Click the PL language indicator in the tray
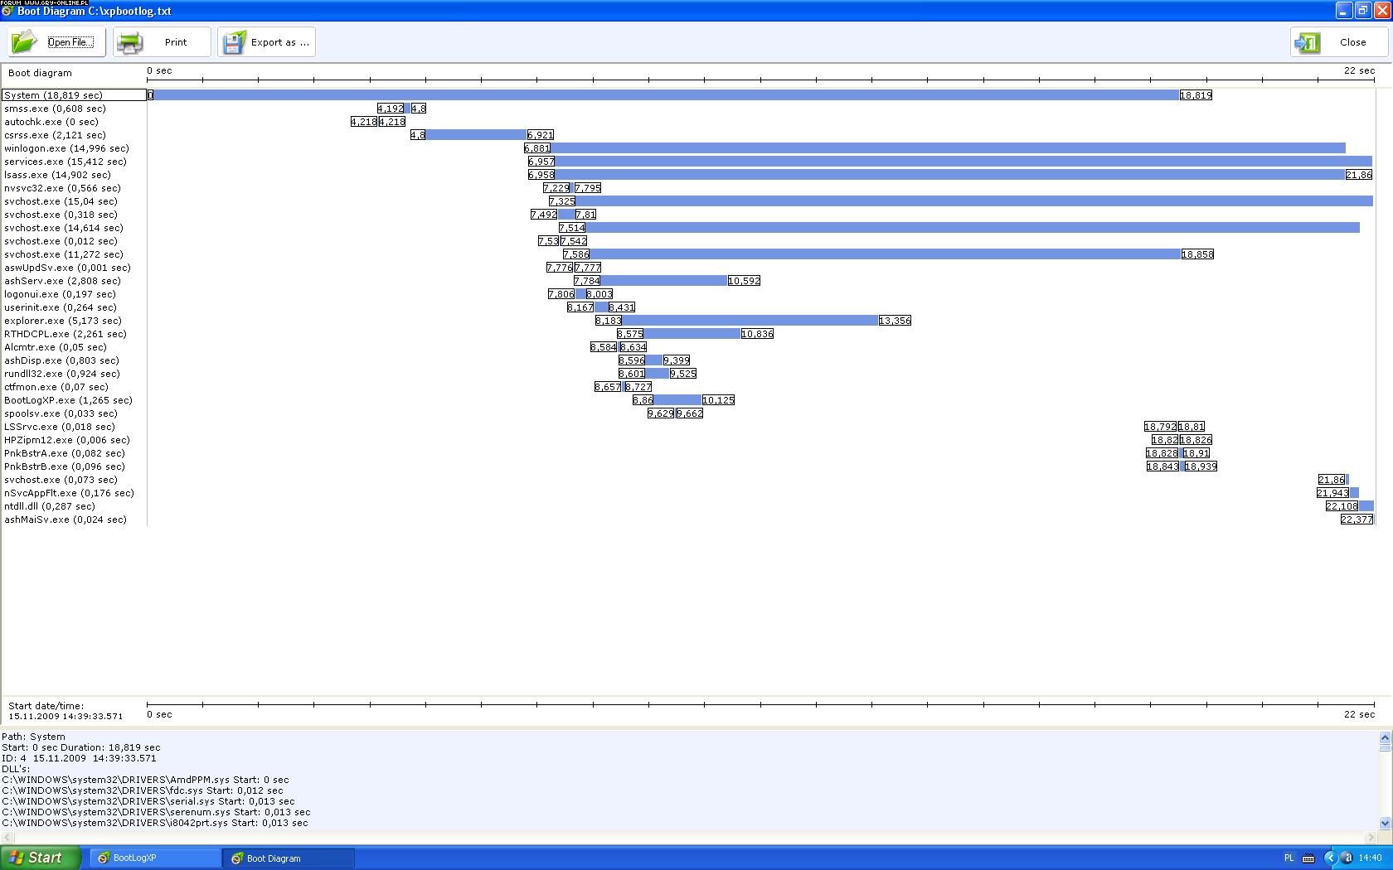Screen dimensions: 1393x870 coord(1289,858)
